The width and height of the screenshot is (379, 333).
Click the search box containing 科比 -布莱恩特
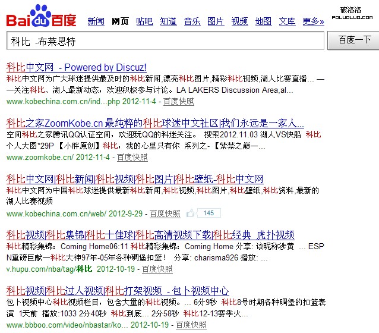tap(165, 40)
